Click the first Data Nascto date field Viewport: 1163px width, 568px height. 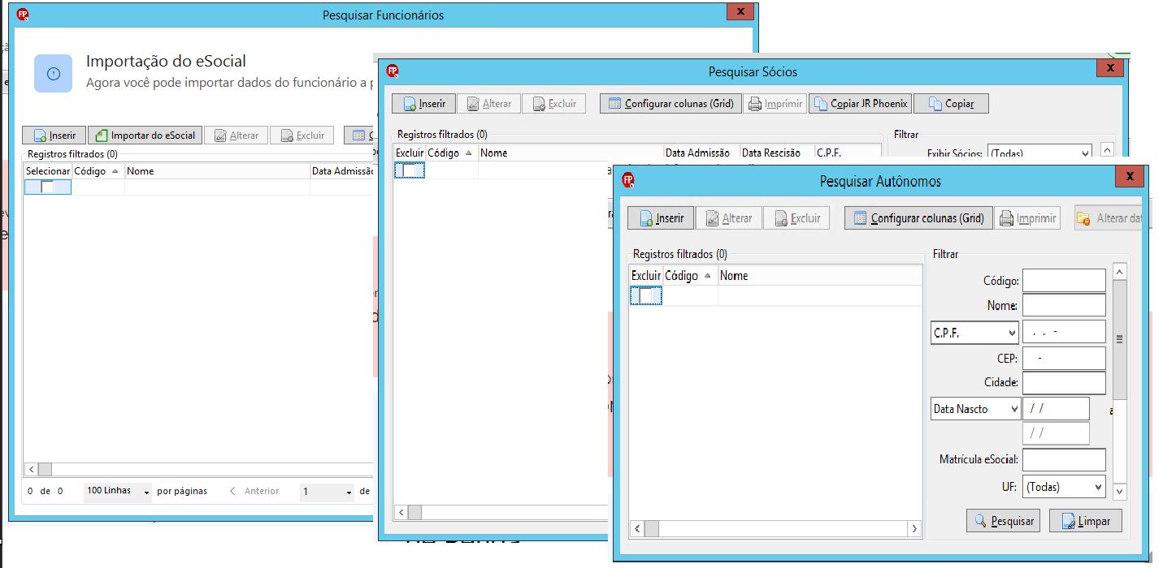coord(1056,408)
